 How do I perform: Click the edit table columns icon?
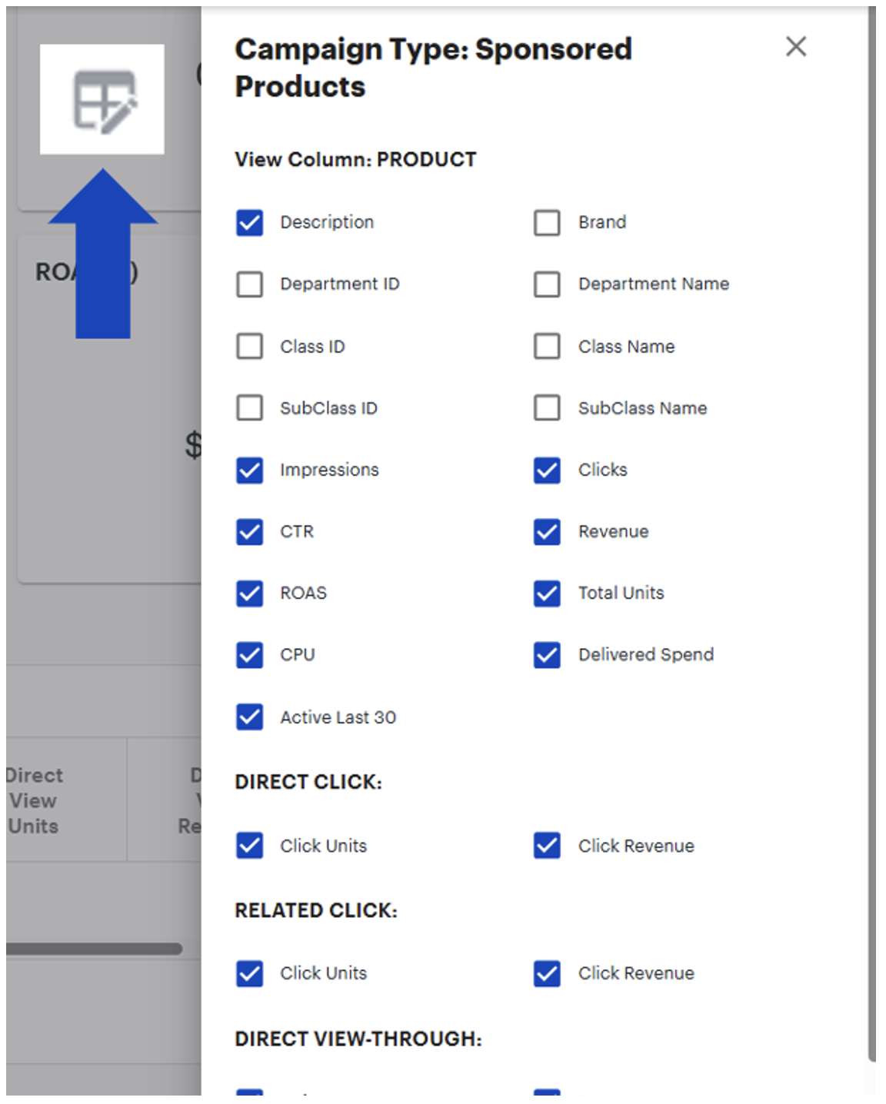click(102, 100)
